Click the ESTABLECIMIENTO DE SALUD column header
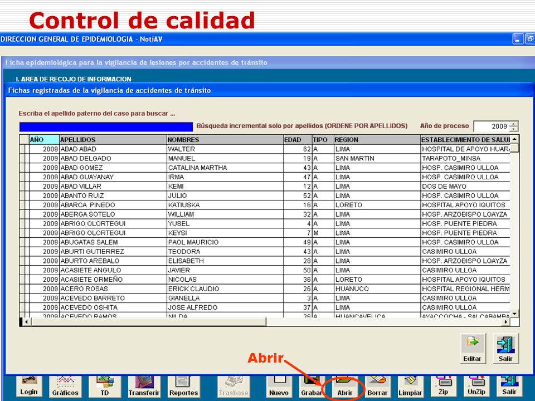The image size is (535, 401). (465, 139)
